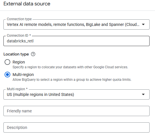155x136 pixels.
Task: Click the Location type label
Action: coord(16,54)
